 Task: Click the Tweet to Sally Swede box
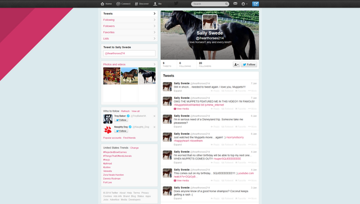click(x=129, y=53)
